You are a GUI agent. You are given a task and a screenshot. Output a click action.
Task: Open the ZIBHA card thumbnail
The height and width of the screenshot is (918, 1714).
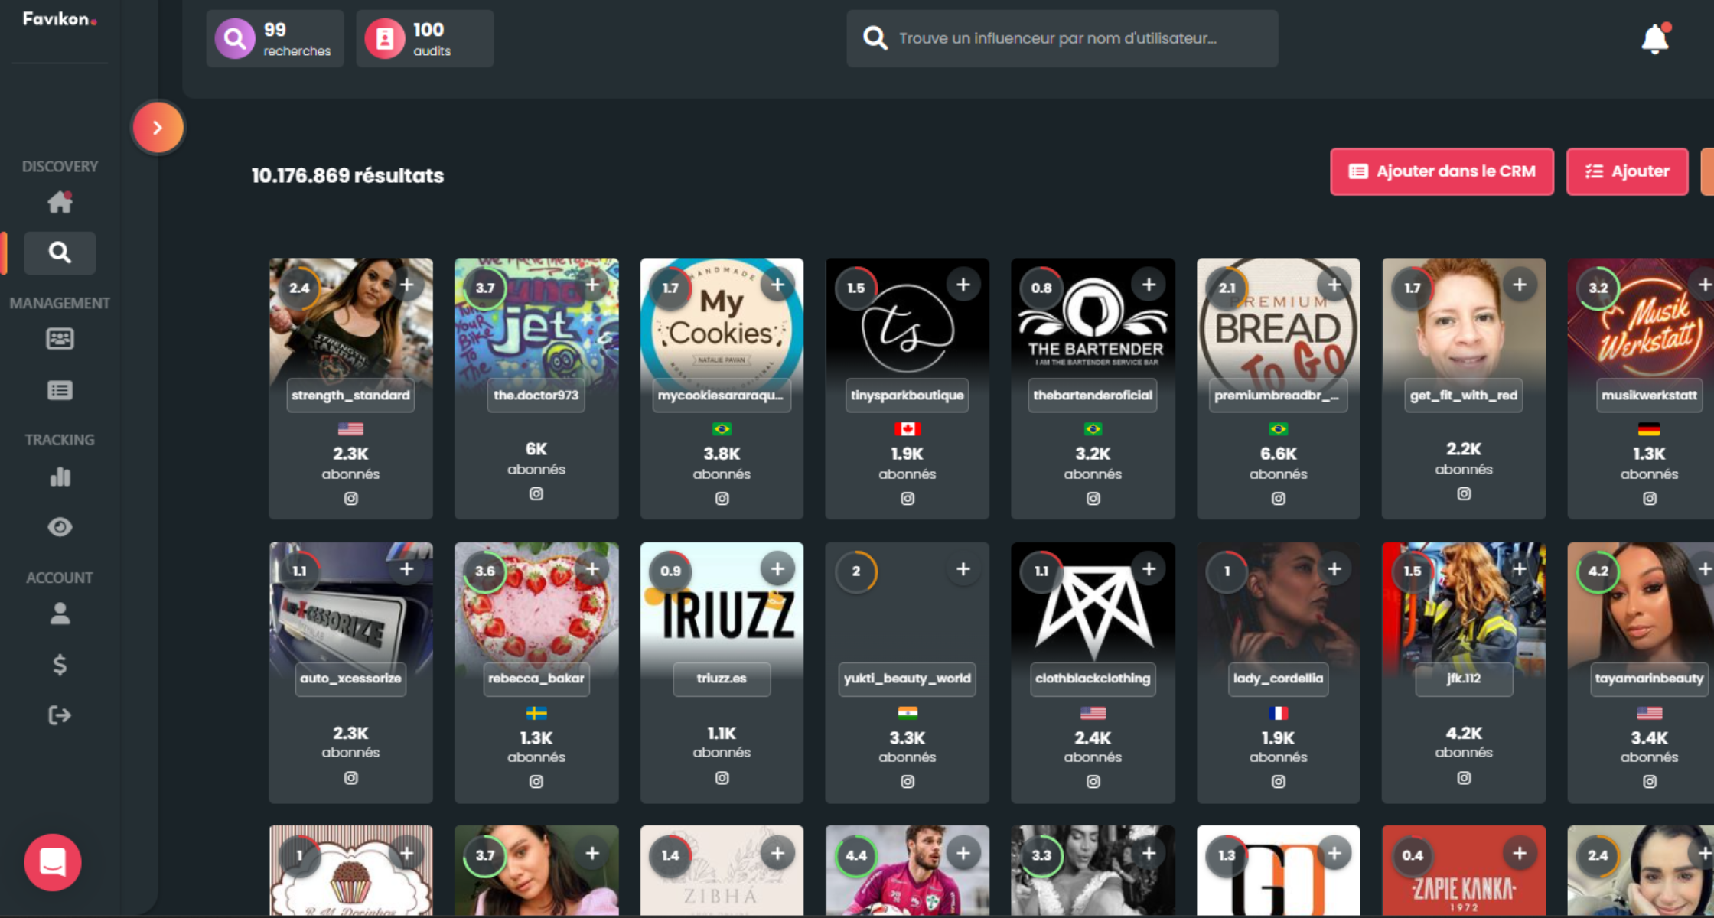(722, 872)
